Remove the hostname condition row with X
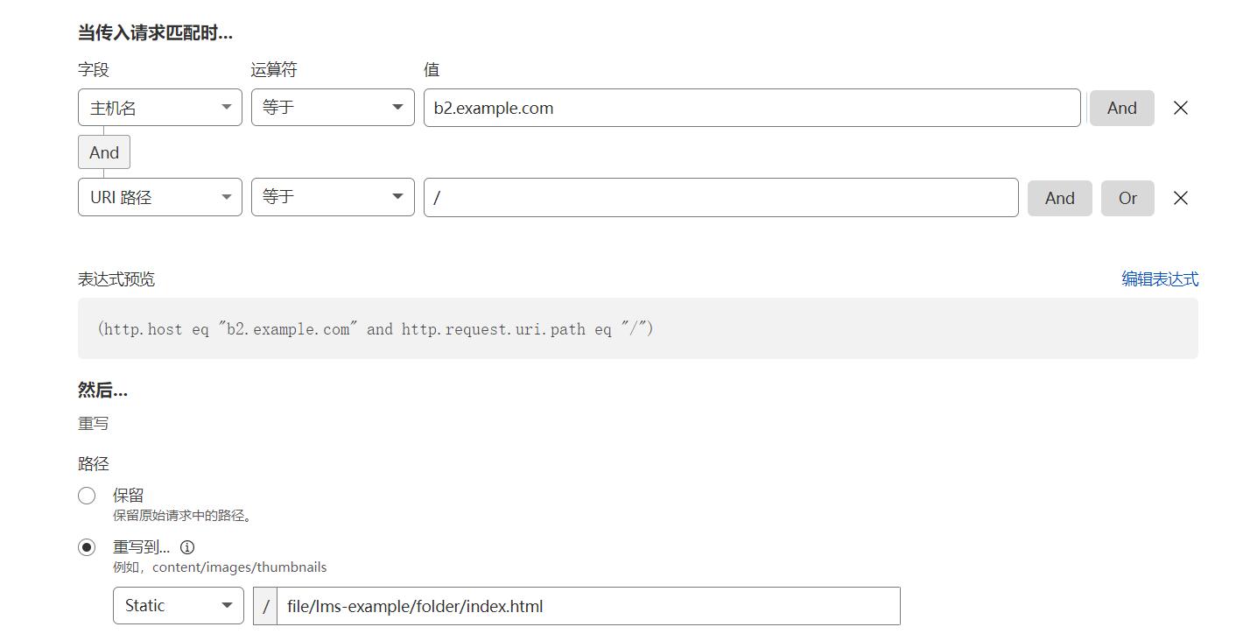 tap(1180, 108)
